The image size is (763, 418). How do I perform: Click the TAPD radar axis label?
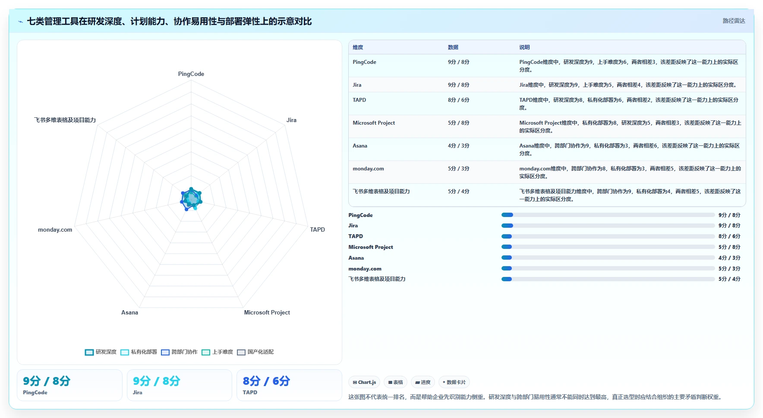317,229
